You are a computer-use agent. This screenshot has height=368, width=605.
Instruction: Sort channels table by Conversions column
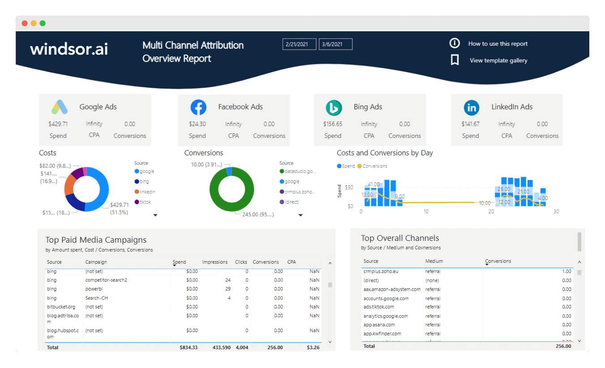498,261
